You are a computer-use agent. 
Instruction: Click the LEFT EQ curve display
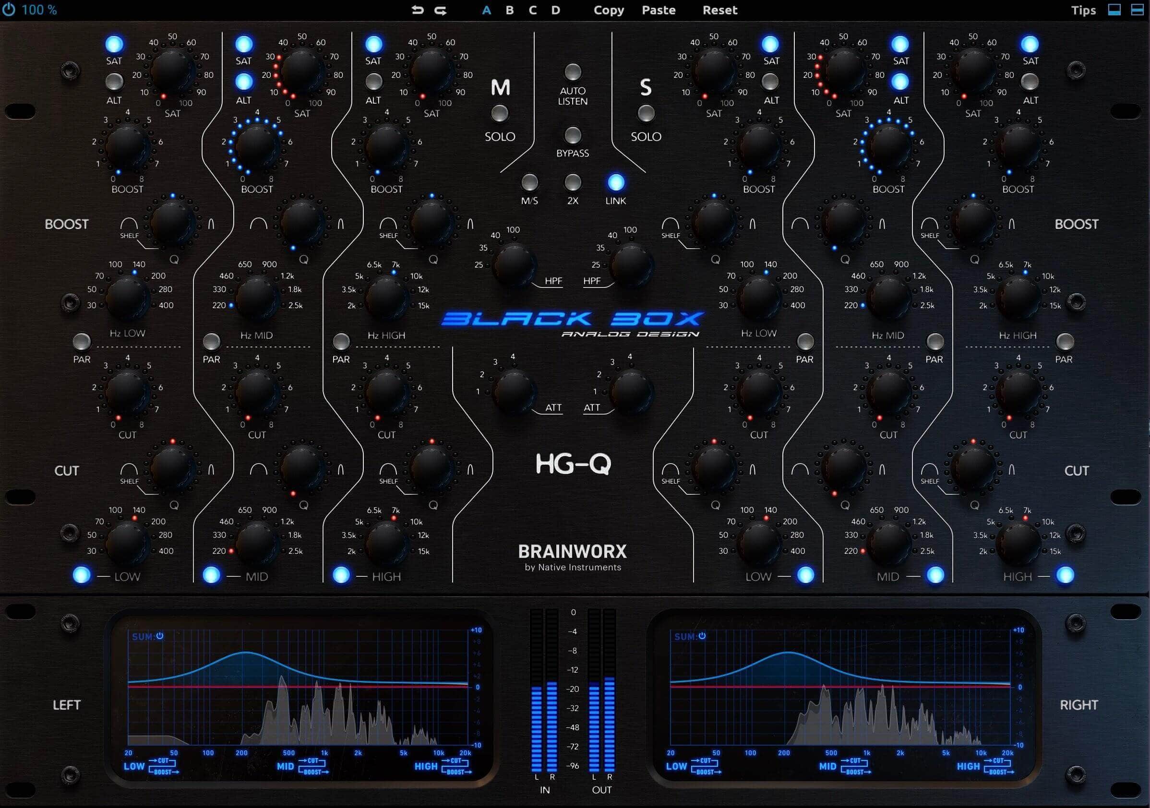coord(299,688)
